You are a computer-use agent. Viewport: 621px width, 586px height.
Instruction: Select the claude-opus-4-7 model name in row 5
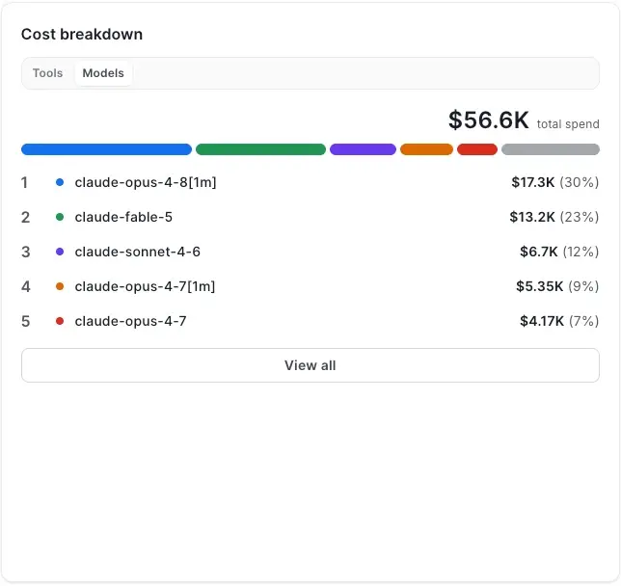tap(131, 321)
